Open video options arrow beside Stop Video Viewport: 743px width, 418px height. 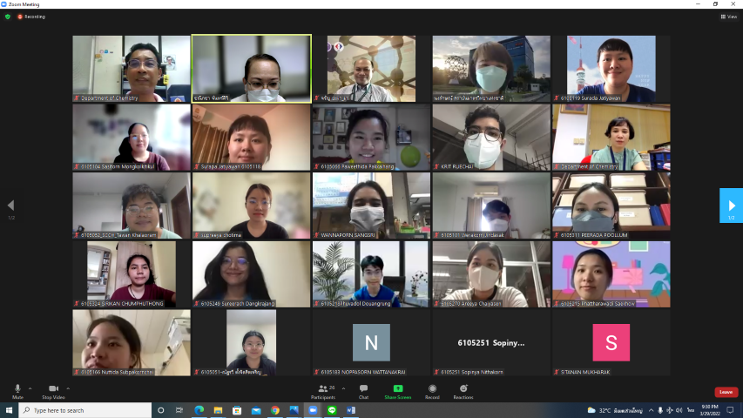coord(68,388)
